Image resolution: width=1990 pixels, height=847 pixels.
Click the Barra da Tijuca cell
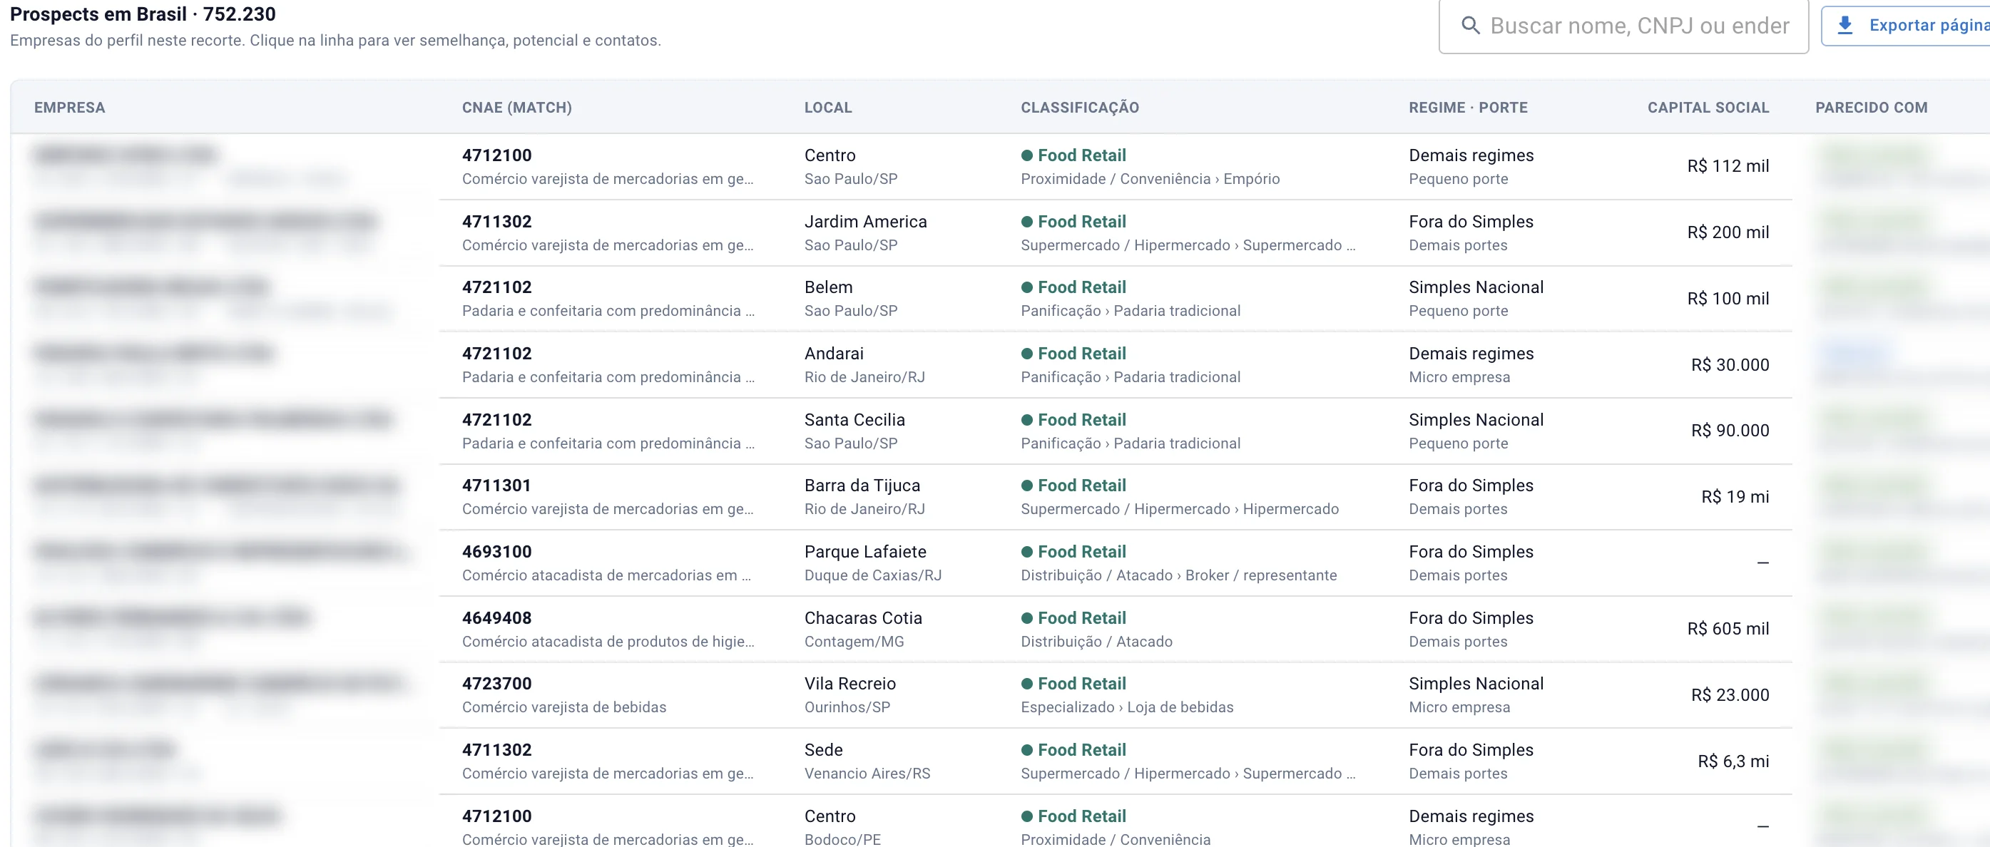coord(864,496)
